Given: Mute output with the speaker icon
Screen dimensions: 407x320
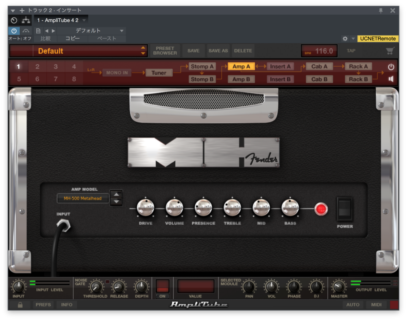Looking at the screenshot, I should [391, 79].
